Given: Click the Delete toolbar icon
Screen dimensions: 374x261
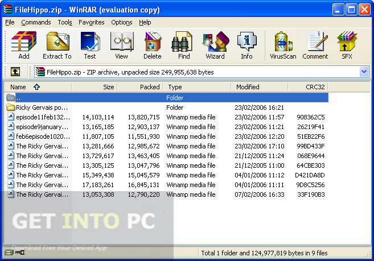Looking at the screenshot, I should pyautogui.click(x=153, y=45).
